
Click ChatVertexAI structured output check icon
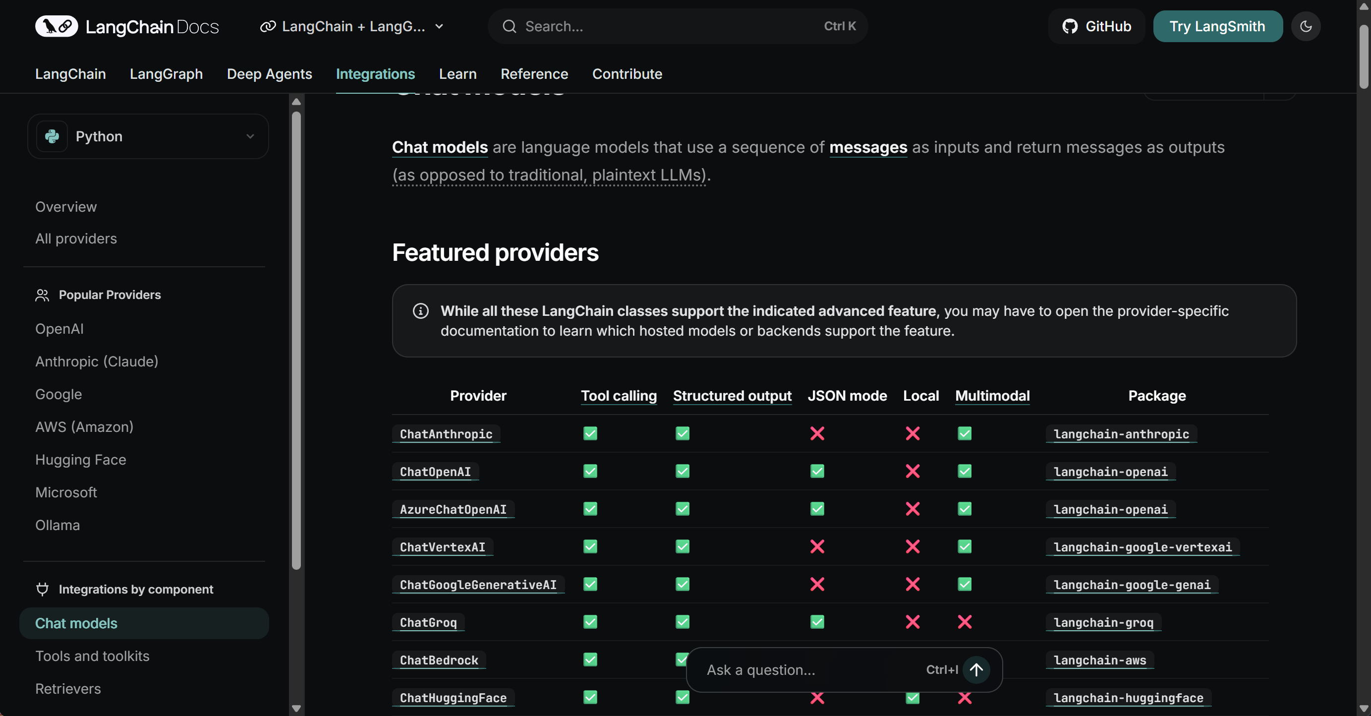(x=683, y=547)
